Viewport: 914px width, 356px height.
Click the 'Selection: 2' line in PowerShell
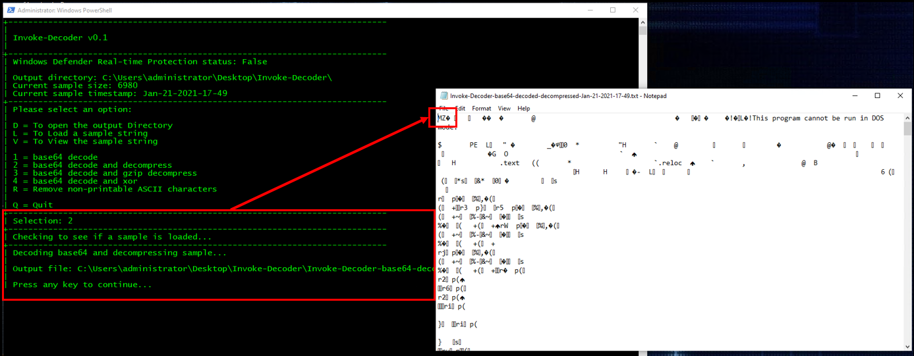(x=43, y=220)
